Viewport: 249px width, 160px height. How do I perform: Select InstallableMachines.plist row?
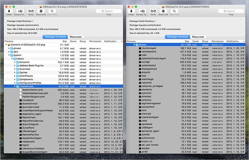63,93
